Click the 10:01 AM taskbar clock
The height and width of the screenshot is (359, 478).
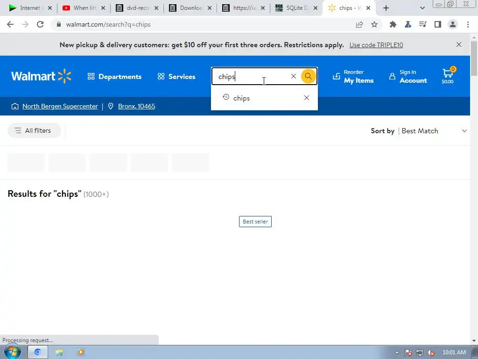pyautogui.click(x=454, y=352)
